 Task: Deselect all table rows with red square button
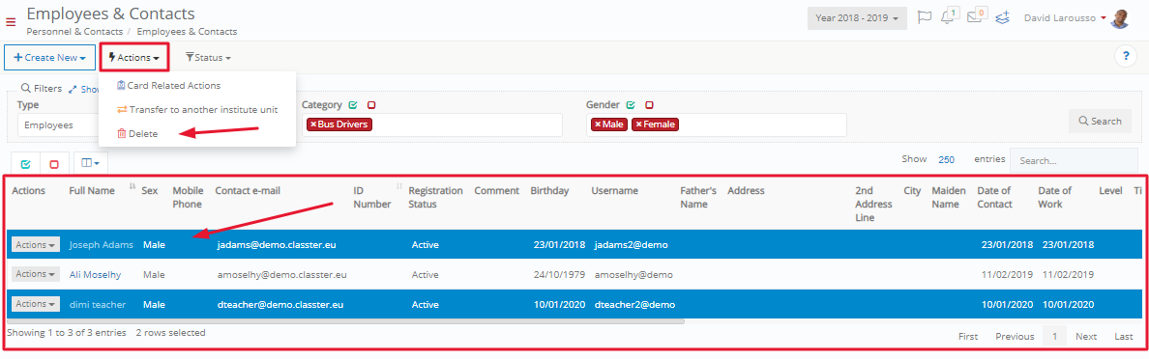point(54,164)
